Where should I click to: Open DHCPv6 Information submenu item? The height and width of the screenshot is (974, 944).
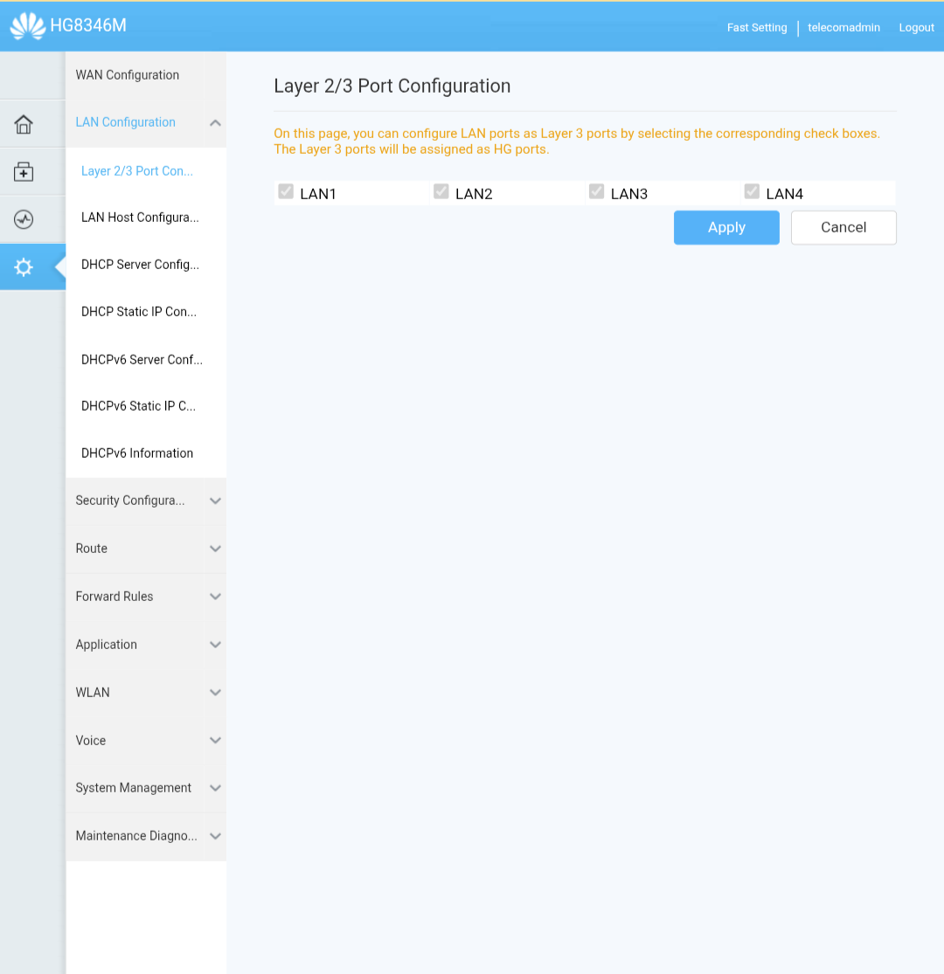[x=137, y=453]
